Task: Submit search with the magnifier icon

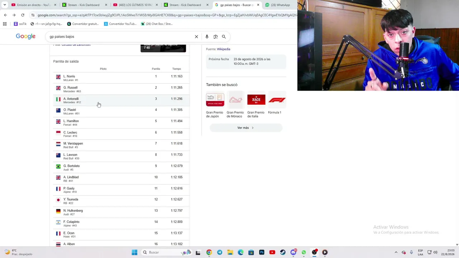Action: (x=224, y=37)
